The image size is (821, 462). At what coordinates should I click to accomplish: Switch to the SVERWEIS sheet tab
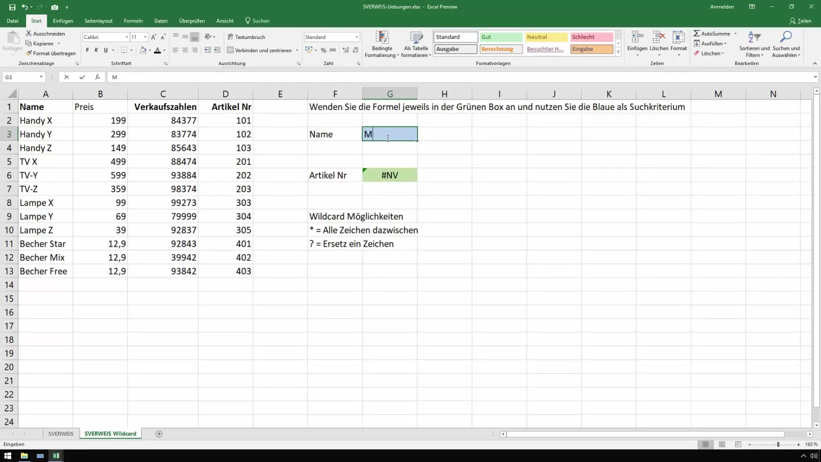pos(61,433)
